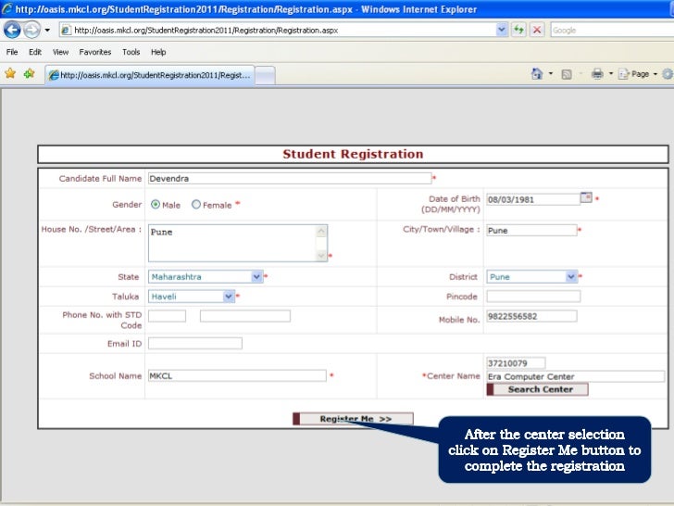Open the Page menu button

638,74
